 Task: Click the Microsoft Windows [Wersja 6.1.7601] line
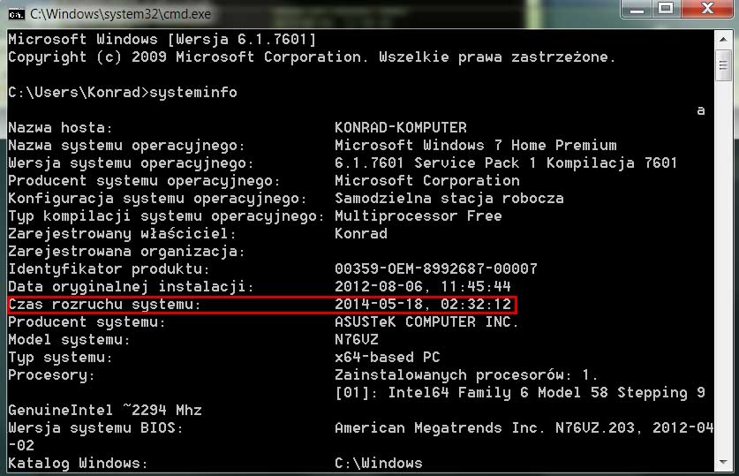[162, 39]
